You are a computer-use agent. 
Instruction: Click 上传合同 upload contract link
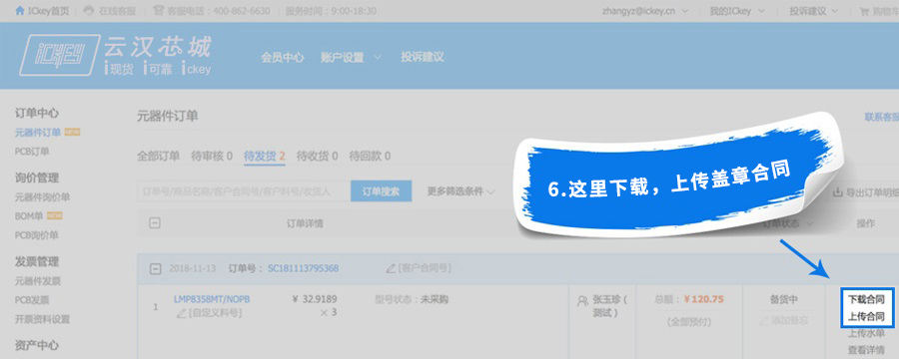(866, 316)
